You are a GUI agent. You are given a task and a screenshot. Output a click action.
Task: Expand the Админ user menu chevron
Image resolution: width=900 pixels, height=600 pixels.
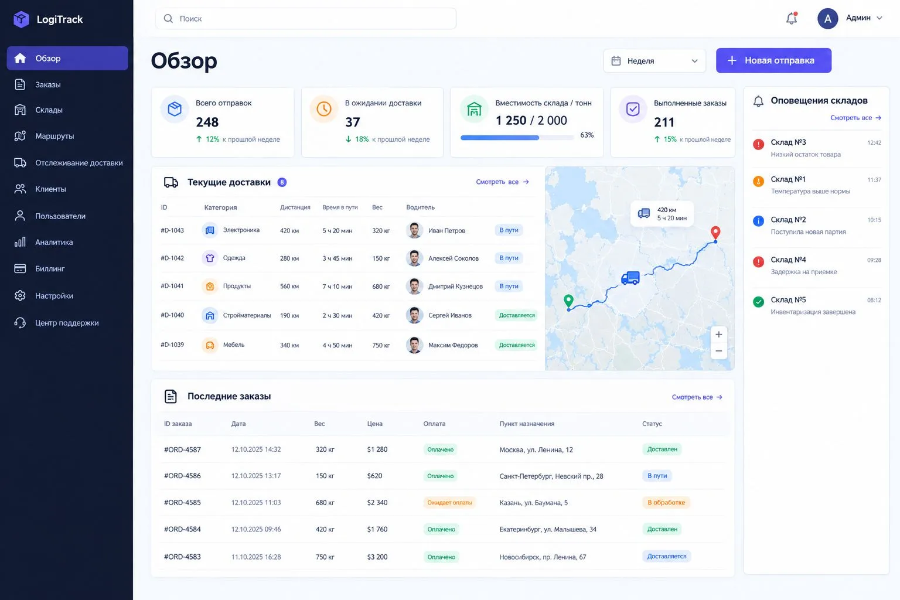(879, 18)
